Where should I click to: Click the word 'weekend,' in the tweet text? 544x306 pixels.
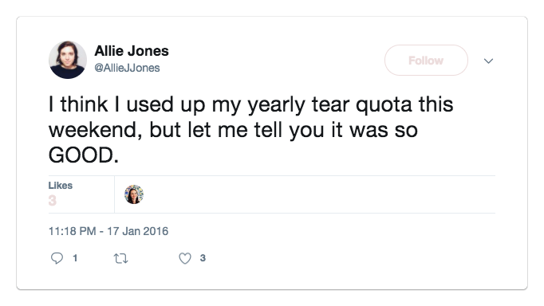[96, 131]
